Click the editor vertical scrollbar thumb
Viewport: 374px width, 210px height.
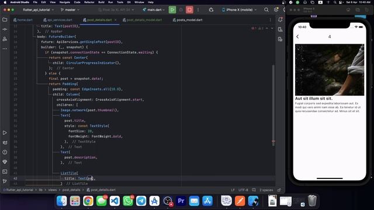pos(273,105)
